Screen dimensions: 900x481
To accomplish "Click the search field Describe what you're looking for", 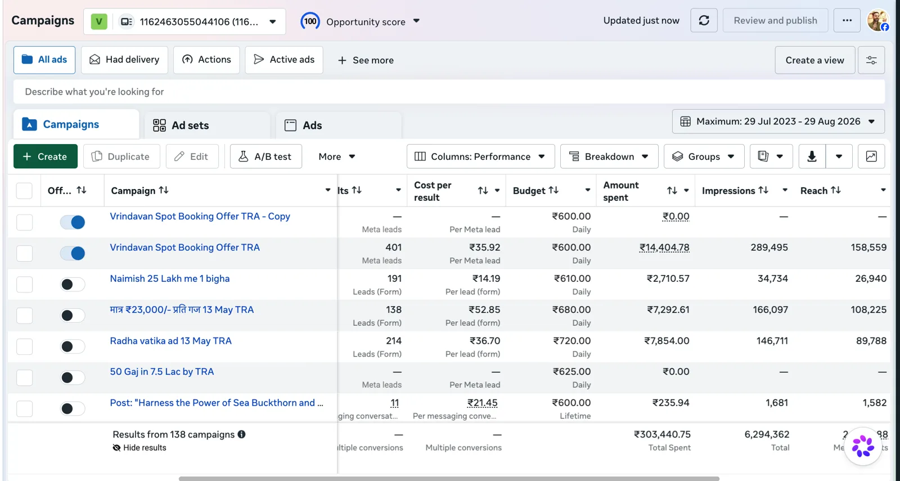I will [449, 92].
